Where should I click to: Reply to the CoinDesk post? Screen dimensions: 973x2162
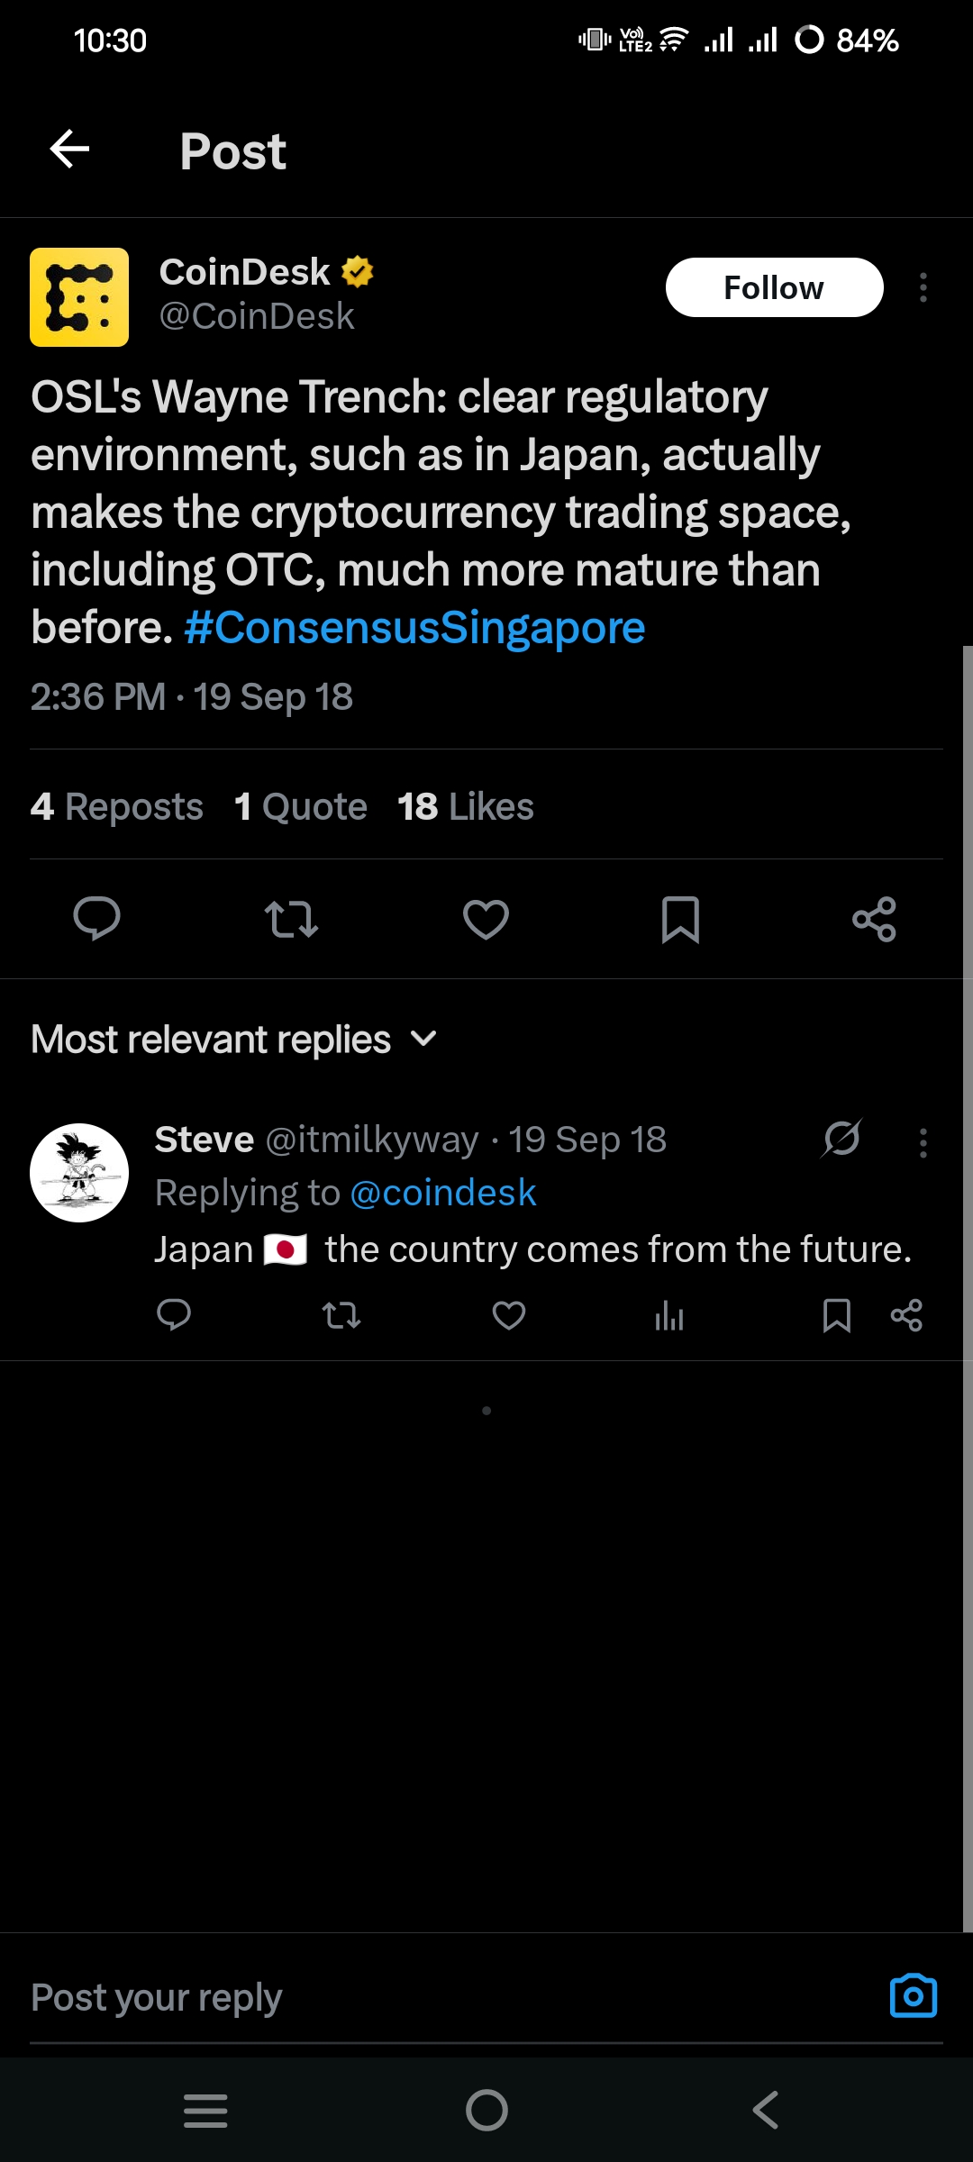(x=96, y=919)
